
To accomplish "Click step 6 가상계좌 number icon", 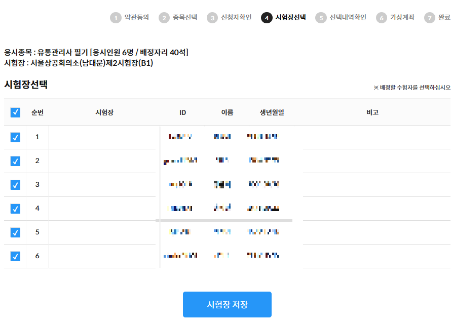I will coord(382,18).
